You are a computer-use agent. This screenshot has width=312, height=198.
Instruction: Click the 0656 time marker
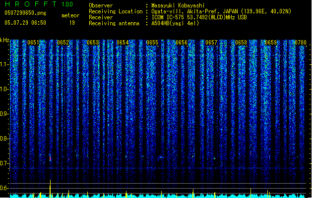pos(182,43)
